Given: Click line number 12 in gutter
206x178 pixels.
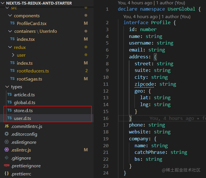Looking at the screenshot, I should pyautogui.click(x=106, y=91).
